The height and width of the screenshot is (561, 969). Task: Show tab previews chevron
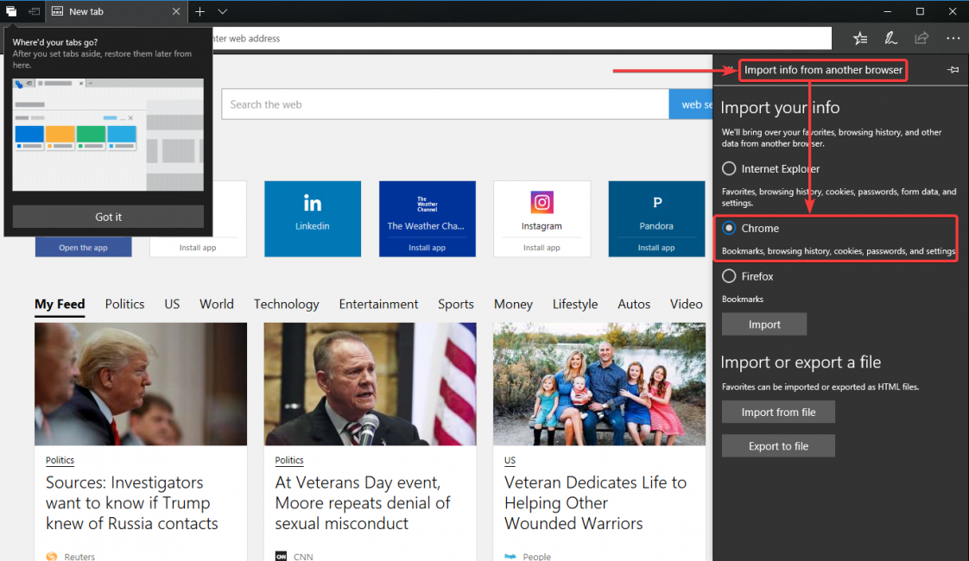tap(223, 11)
